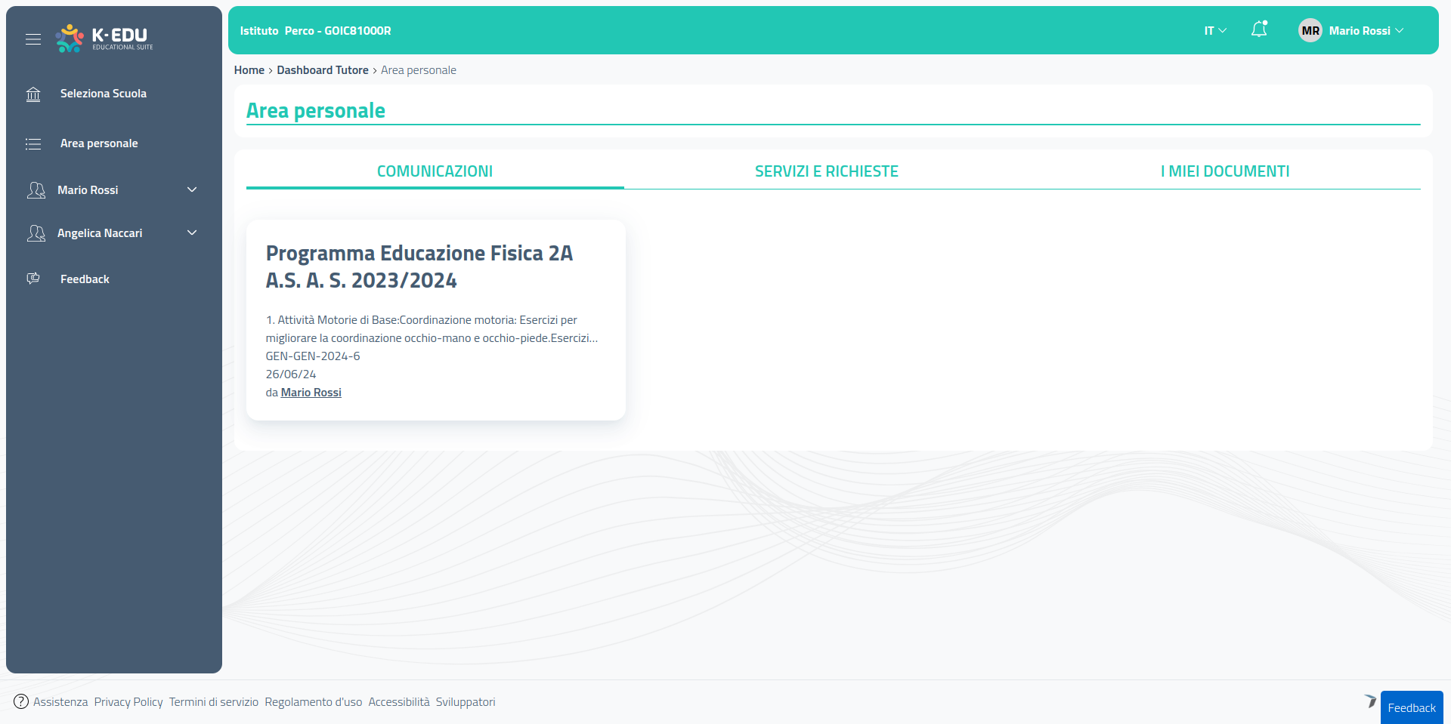Viewport: 1451px width, 724px height.
Task: Open the Mario Rossi author link
Action: (x=311, y=393)
